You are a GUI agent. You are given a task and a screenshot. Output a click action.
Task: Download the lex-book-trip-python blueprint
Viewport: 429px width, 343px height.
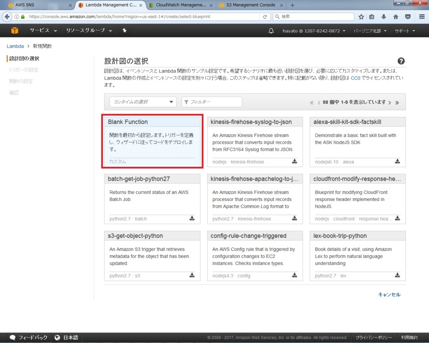pos(397,275)
